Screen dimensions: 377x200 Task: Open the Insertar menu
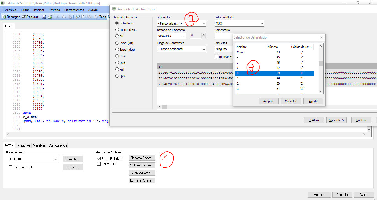click(x=39, y=10)
